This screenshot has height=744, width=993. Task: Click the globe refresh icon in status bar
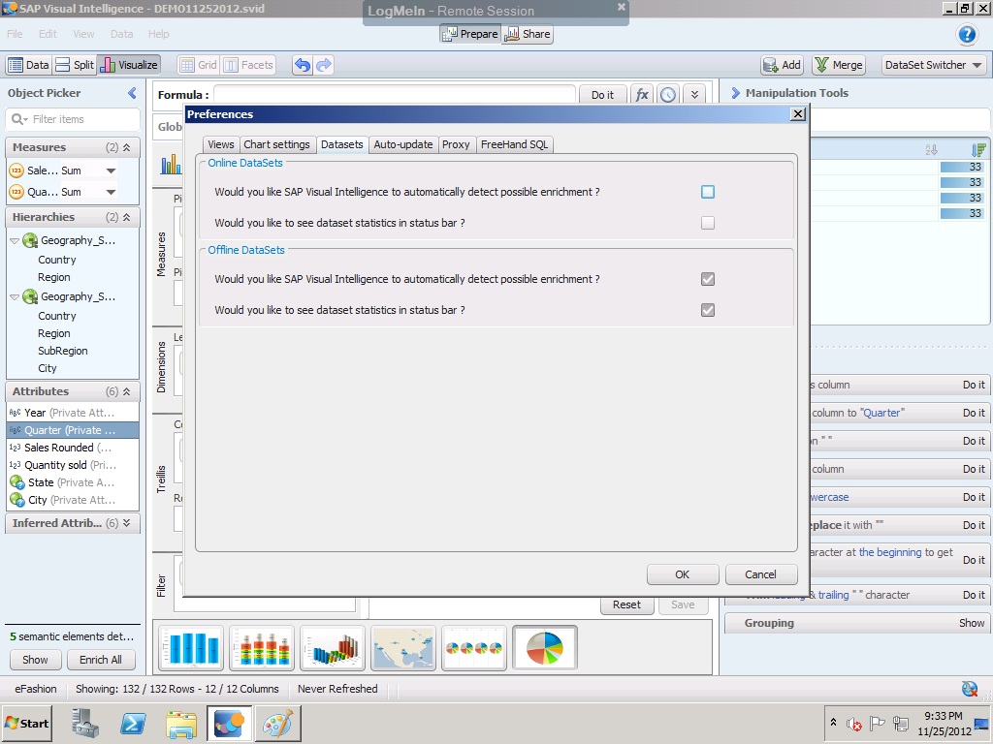click(970, 689)
